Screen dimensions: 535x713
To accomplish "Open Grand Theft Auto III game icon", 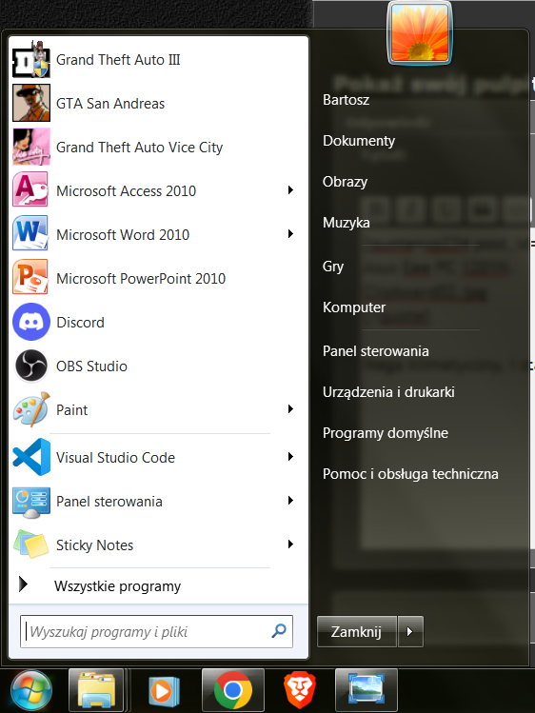I will click(30, 60).
